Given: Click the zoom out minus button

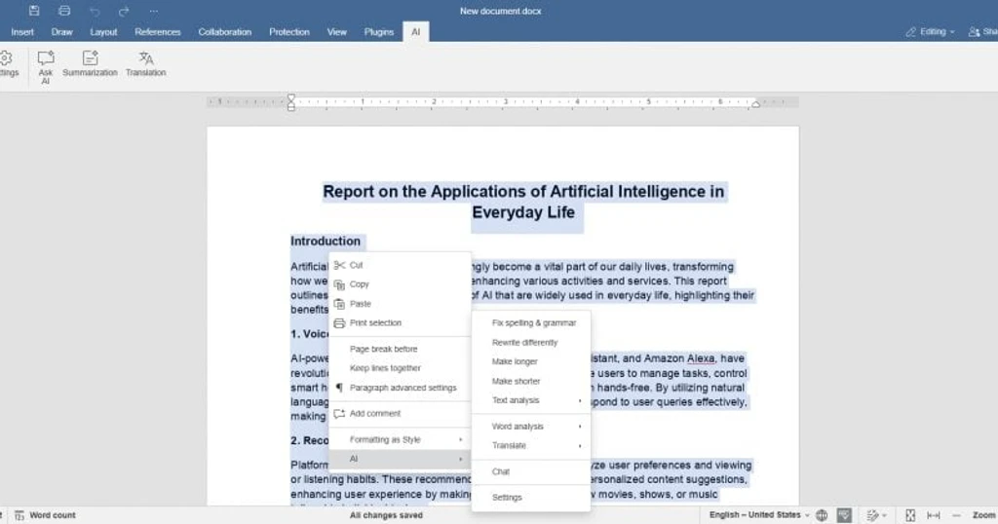Looking at the screenshot, I should pyautogui.click(x=956, y=515).
